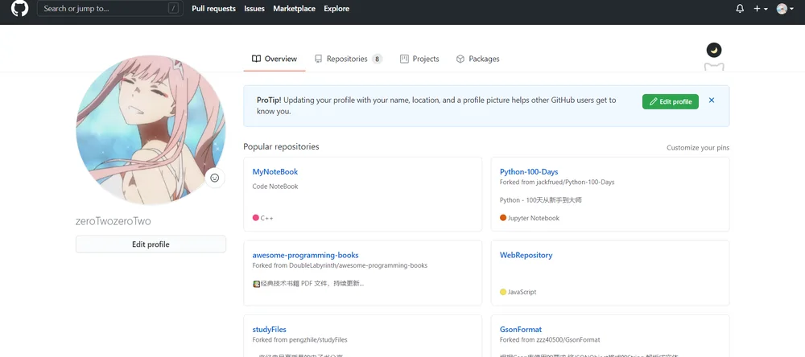Click Forked from pengzhile/studyFiles text
Screen dimensions: 805x357
(x=299, y=339)
